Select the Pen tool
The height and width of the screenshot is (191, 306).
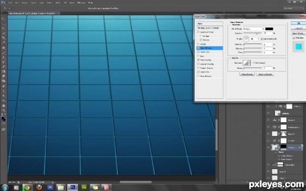tap(4, 87)
